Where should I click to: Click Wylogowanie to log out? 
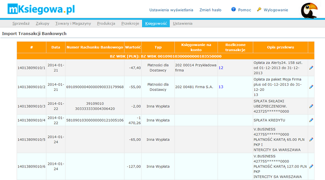pos(276,10)
